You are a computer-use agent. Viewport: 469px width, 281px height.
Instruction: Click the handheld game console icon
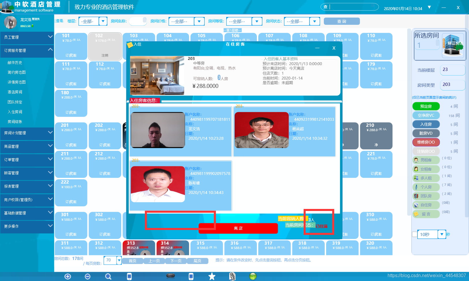(x=171, y=276)
